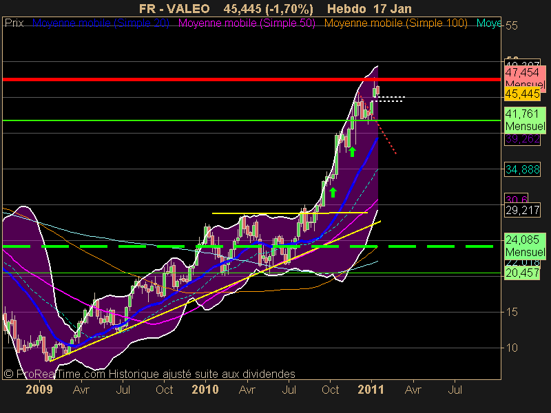Click the '55' price axis label
551x413 pixels.
tap(512, 25)
